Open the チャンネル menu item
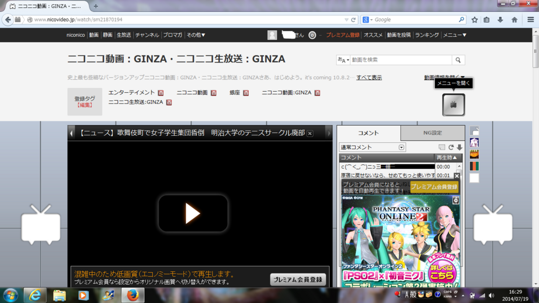This screenshot has width=539, height=303. pyautogui.click(x=147, y=35)
